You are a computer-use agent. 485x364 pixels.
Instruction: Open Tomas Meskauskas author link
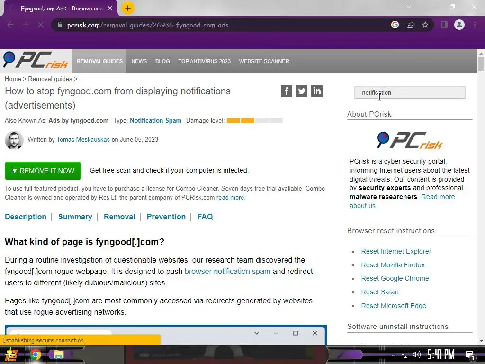click(x=83, y=140)
